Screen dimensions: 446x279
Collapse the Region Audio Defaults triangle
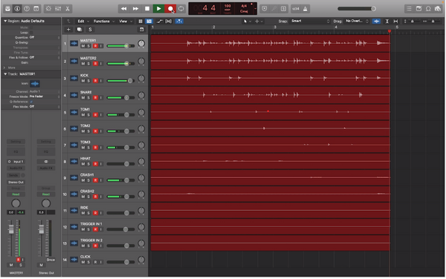[5, 21]
